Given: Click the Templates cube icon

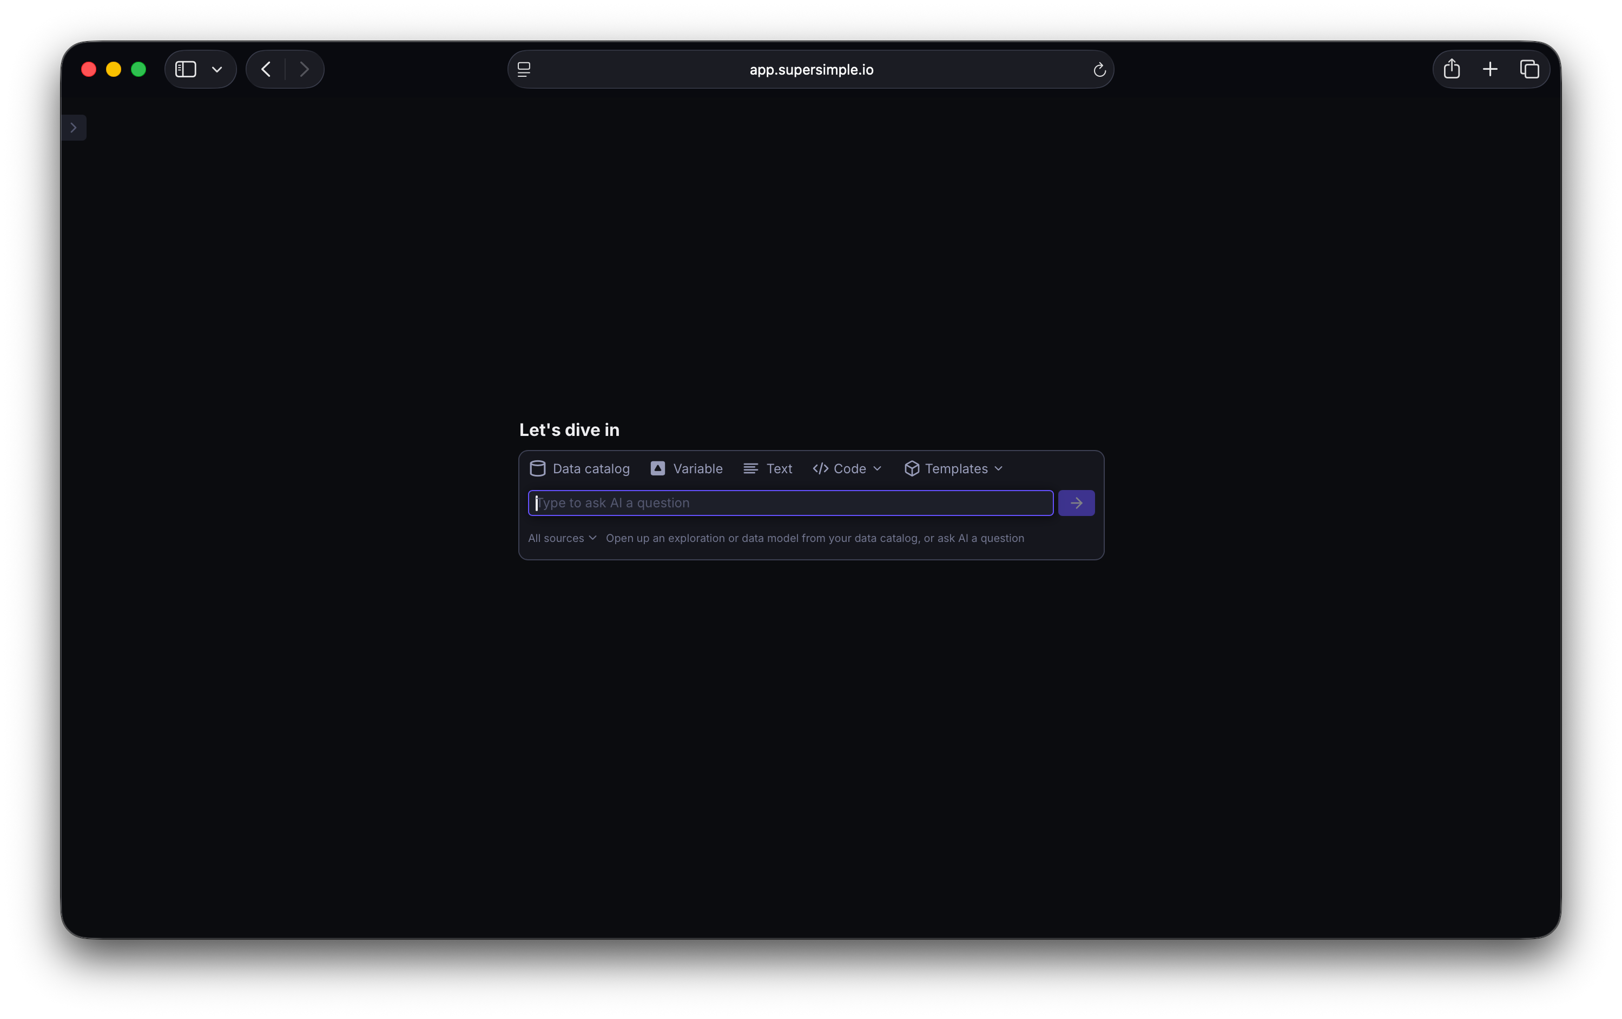Looking at the screenshot, I should point(912,468).
